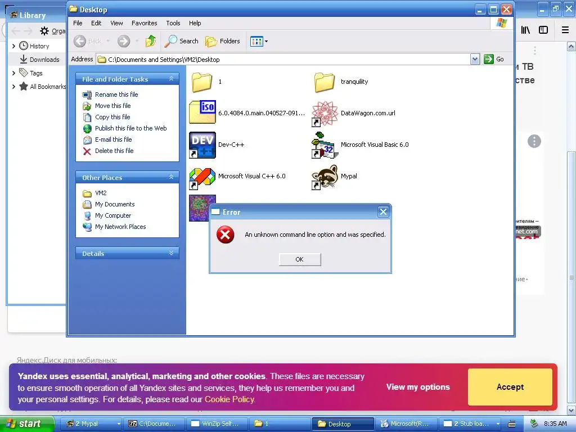The width and height of the screenshot is (576, 432).
Task: Open the Help menu
Action: pos(195,23)
